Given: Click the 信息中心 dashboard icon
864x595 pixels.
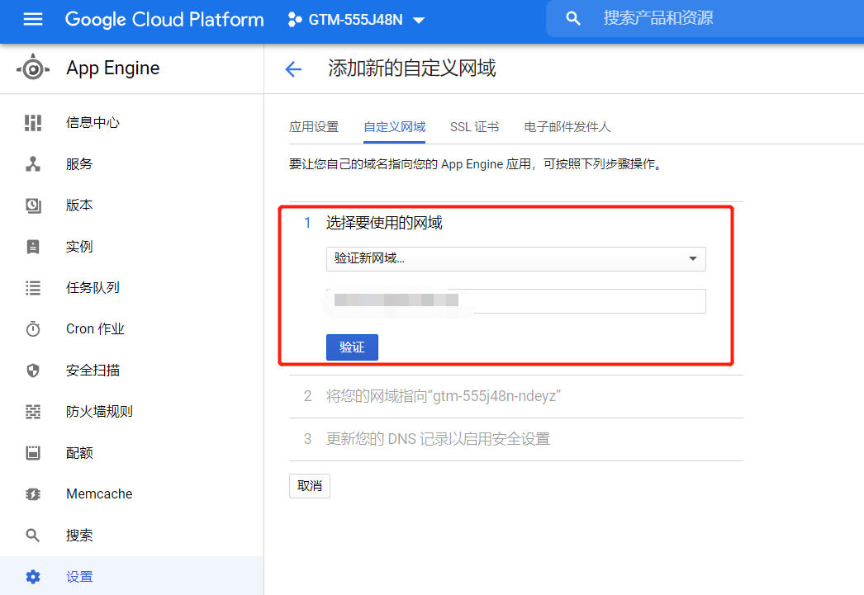Looking at the screenshot, I should click(x=33, y=123).
